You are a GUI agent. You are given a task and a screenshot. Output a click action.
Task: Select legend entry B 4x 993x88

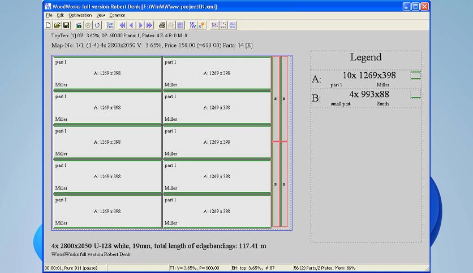click(366, 98)
